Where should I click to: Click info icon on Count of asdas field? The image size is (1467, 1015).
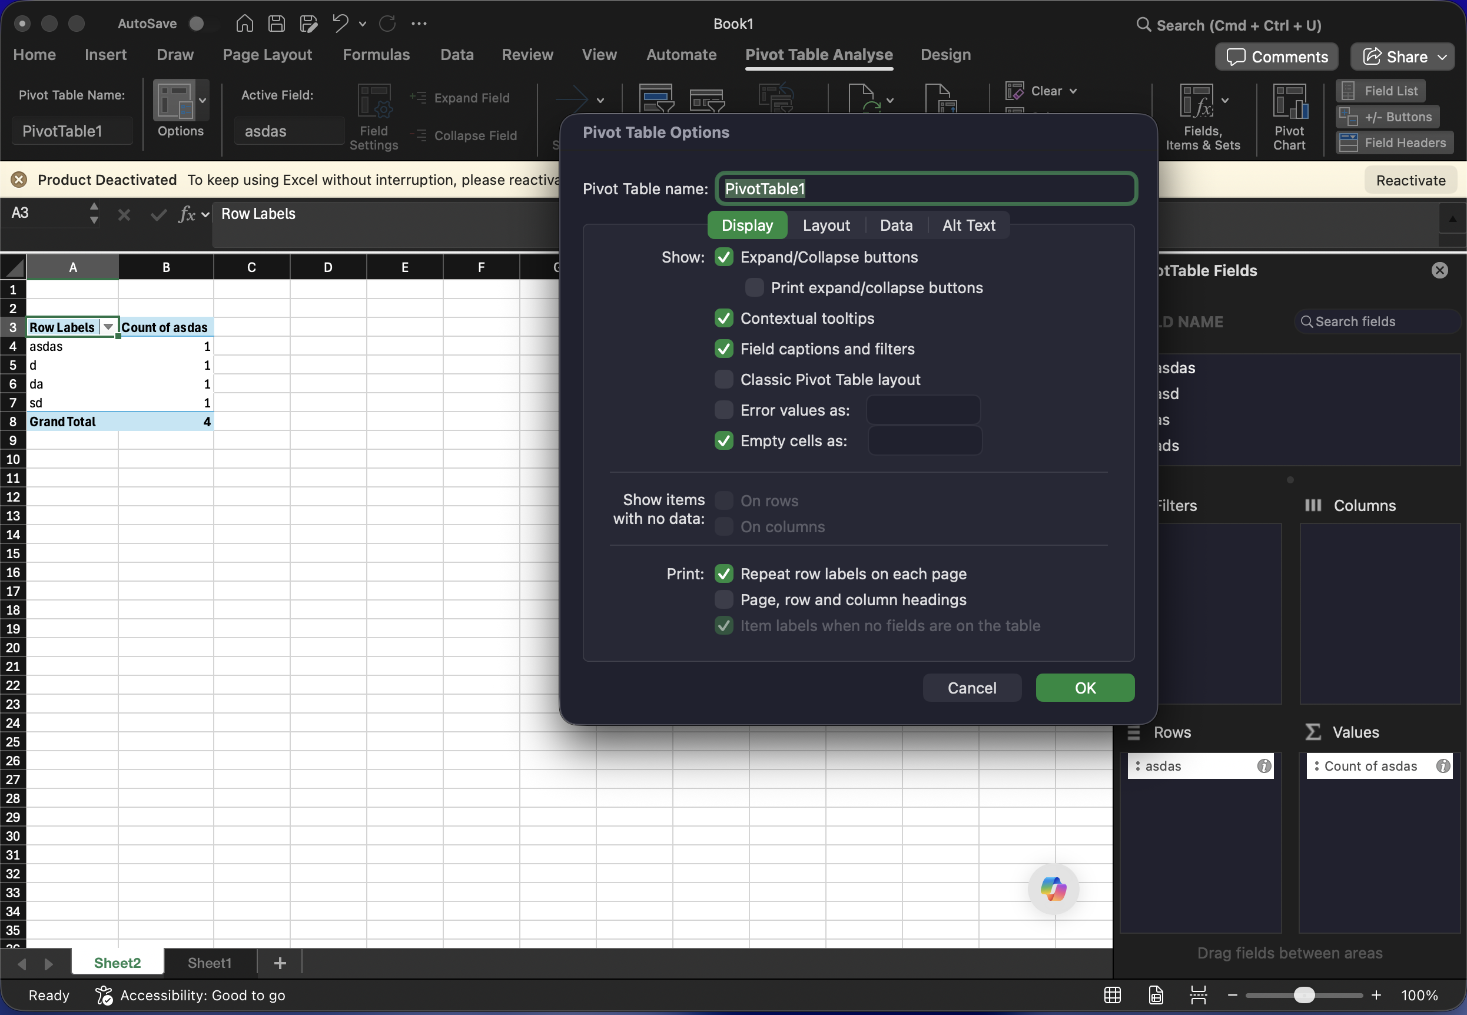1443,767
